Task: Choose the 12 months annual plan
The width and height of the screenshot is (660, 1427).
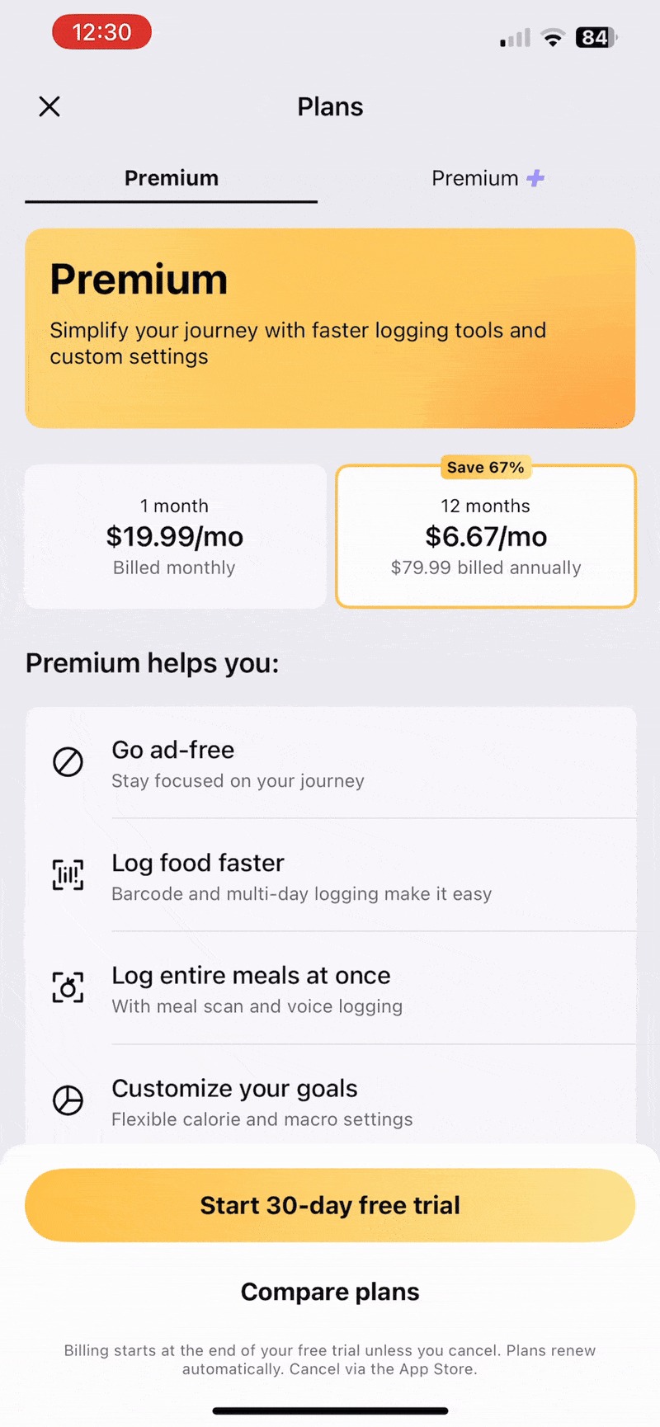Action: point(486,538)
